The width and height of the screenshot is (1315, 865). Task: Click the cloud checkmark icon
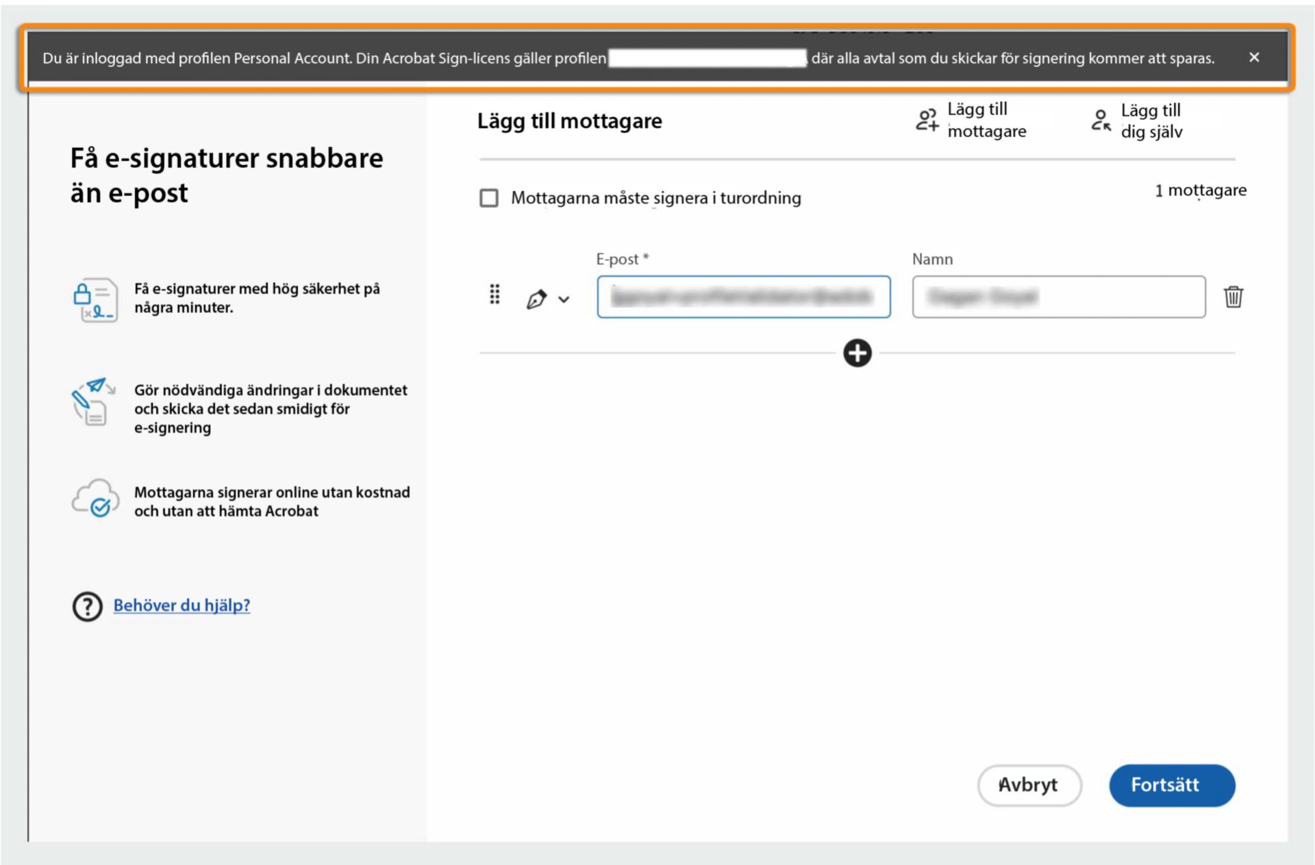point(95,499)
